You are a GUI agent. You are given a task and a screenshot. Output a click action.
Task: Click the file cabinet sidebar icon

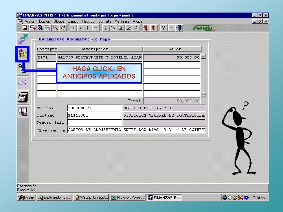(23, 97)
